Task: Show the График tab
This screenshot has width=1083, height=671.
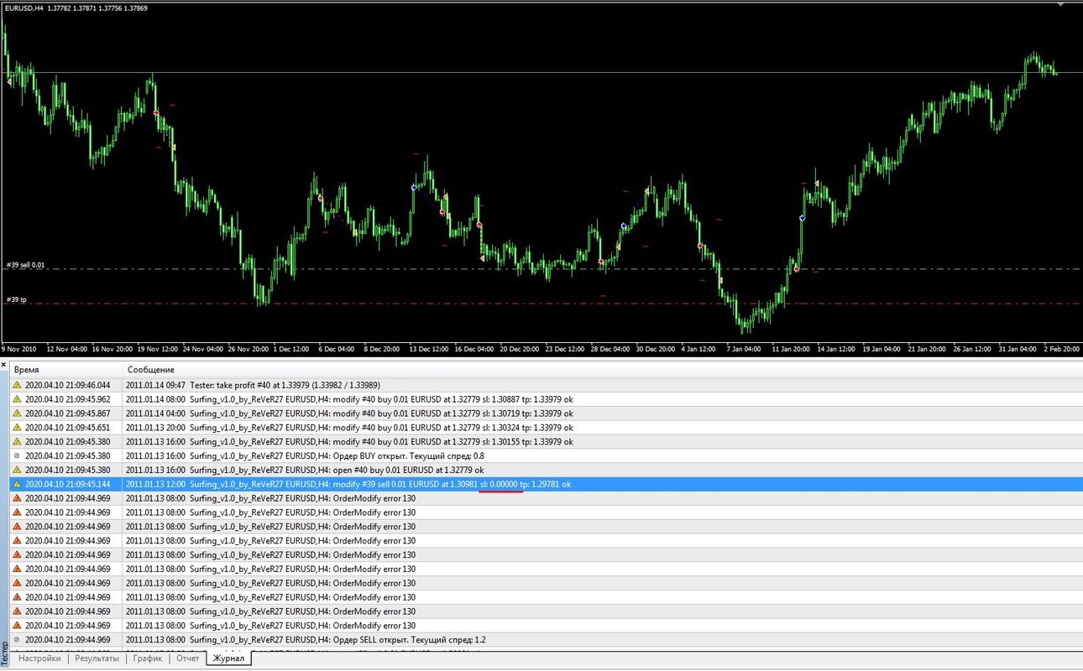Action: (147, 658)
